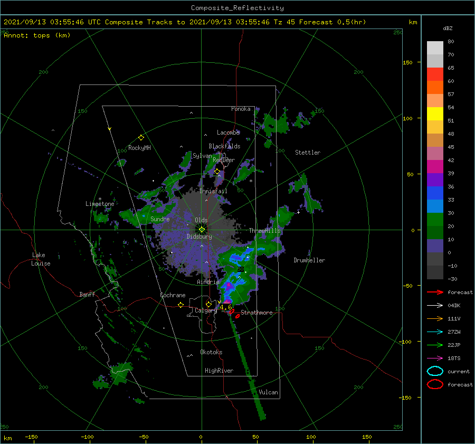Click the green echo cluster near Ponoka
This screenshot has width=475, height=444.
point(276,124)
